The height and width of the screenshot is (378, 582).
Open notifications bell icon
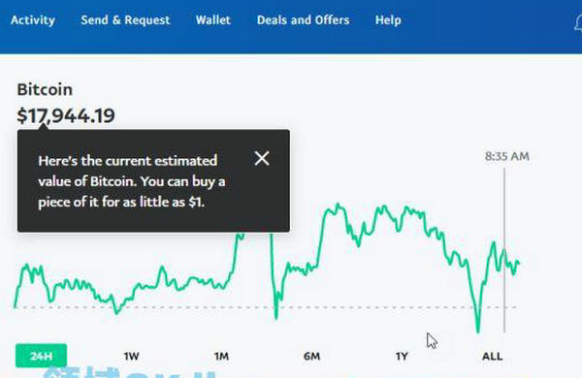pos(578,23)
